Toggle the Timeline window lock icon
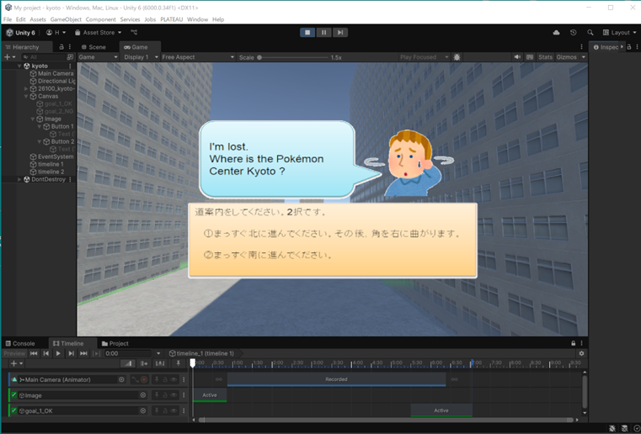Screen dimensions: 641x434 tap(574, 343)
